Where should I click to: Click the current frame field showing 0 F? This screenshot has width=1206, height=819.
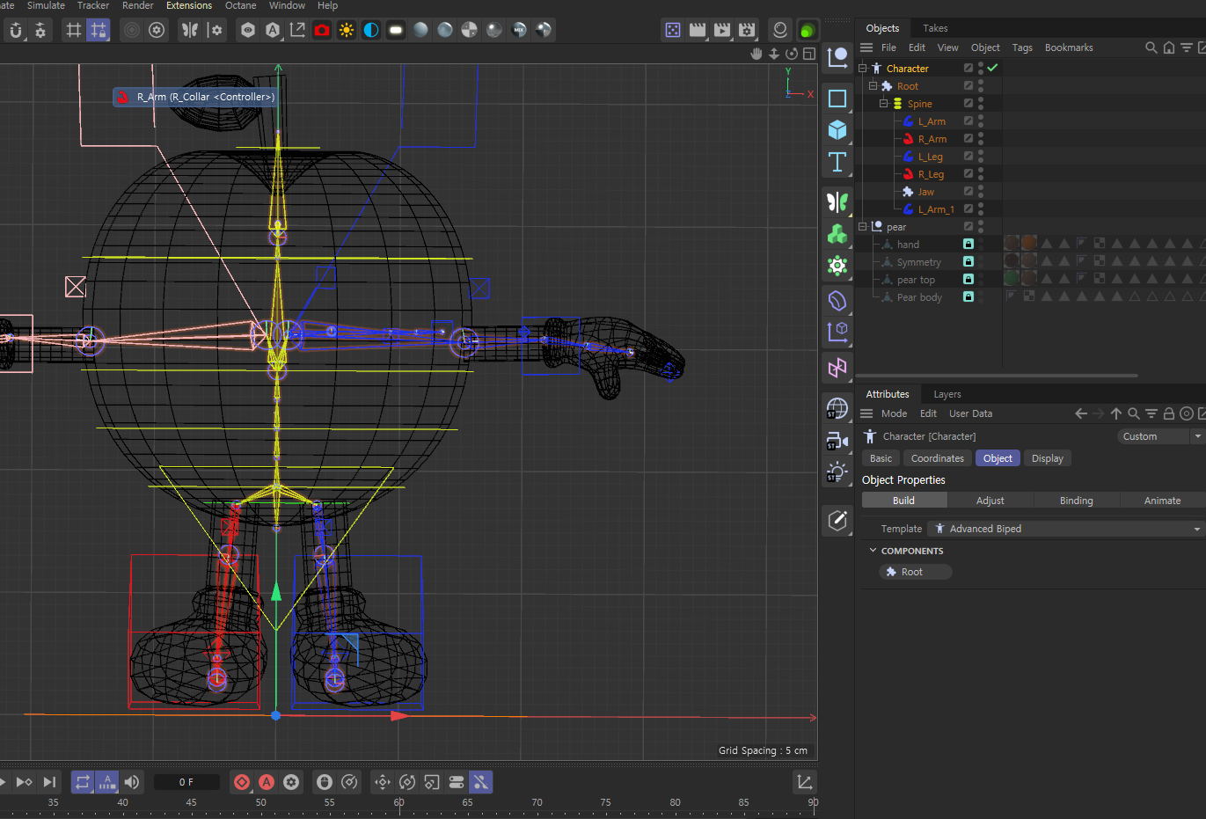[x=186, y=782]
